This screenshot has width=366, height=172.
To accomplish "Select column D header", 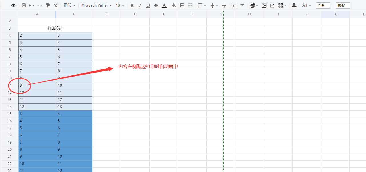I will [135, 14].
